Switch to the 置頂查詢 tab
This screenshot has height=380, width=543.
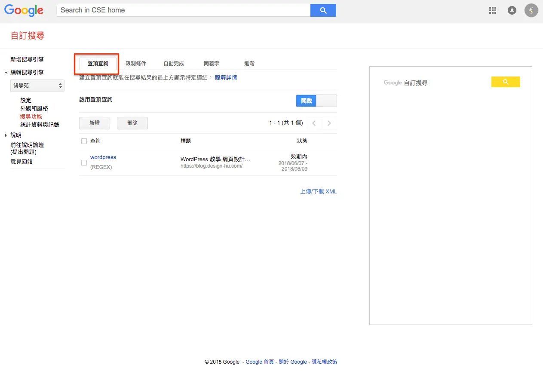coord(98,64)
